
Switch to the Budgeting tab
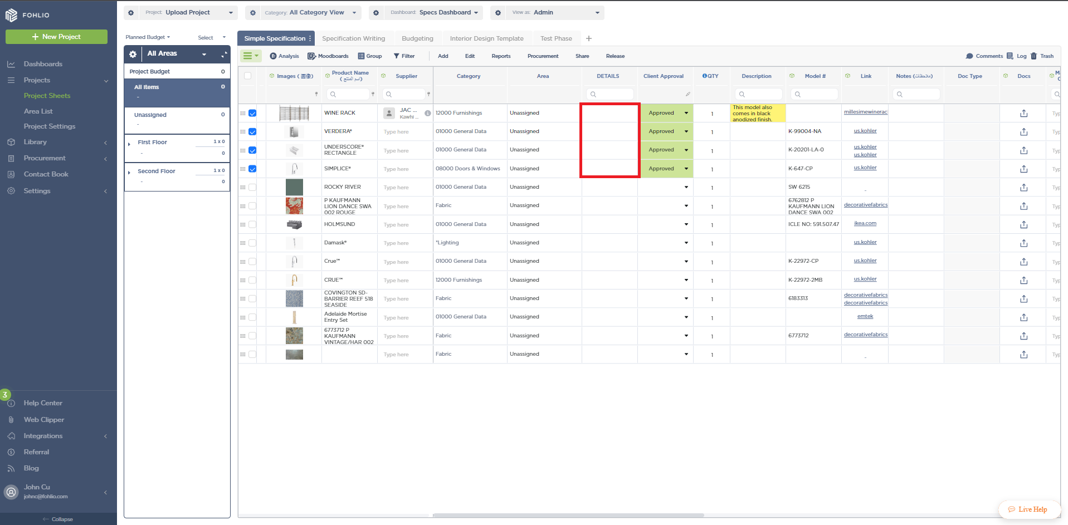[417, 38]
